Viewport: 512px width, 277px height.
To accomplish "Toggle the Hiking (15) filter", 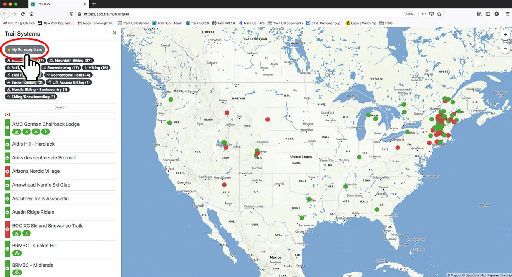I will [96, 68].
